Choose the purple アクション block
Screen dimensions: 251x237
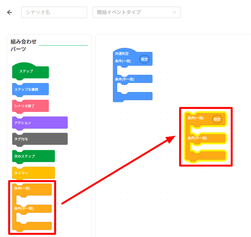click(x=39, y=123)
